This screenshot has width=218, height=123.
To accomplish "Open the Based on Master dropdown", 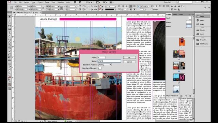I will point(105,65).
